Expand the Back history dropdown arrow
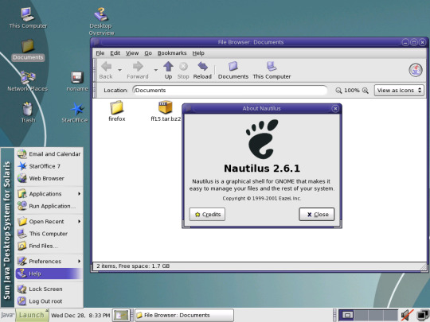 (x=119, y=70)
